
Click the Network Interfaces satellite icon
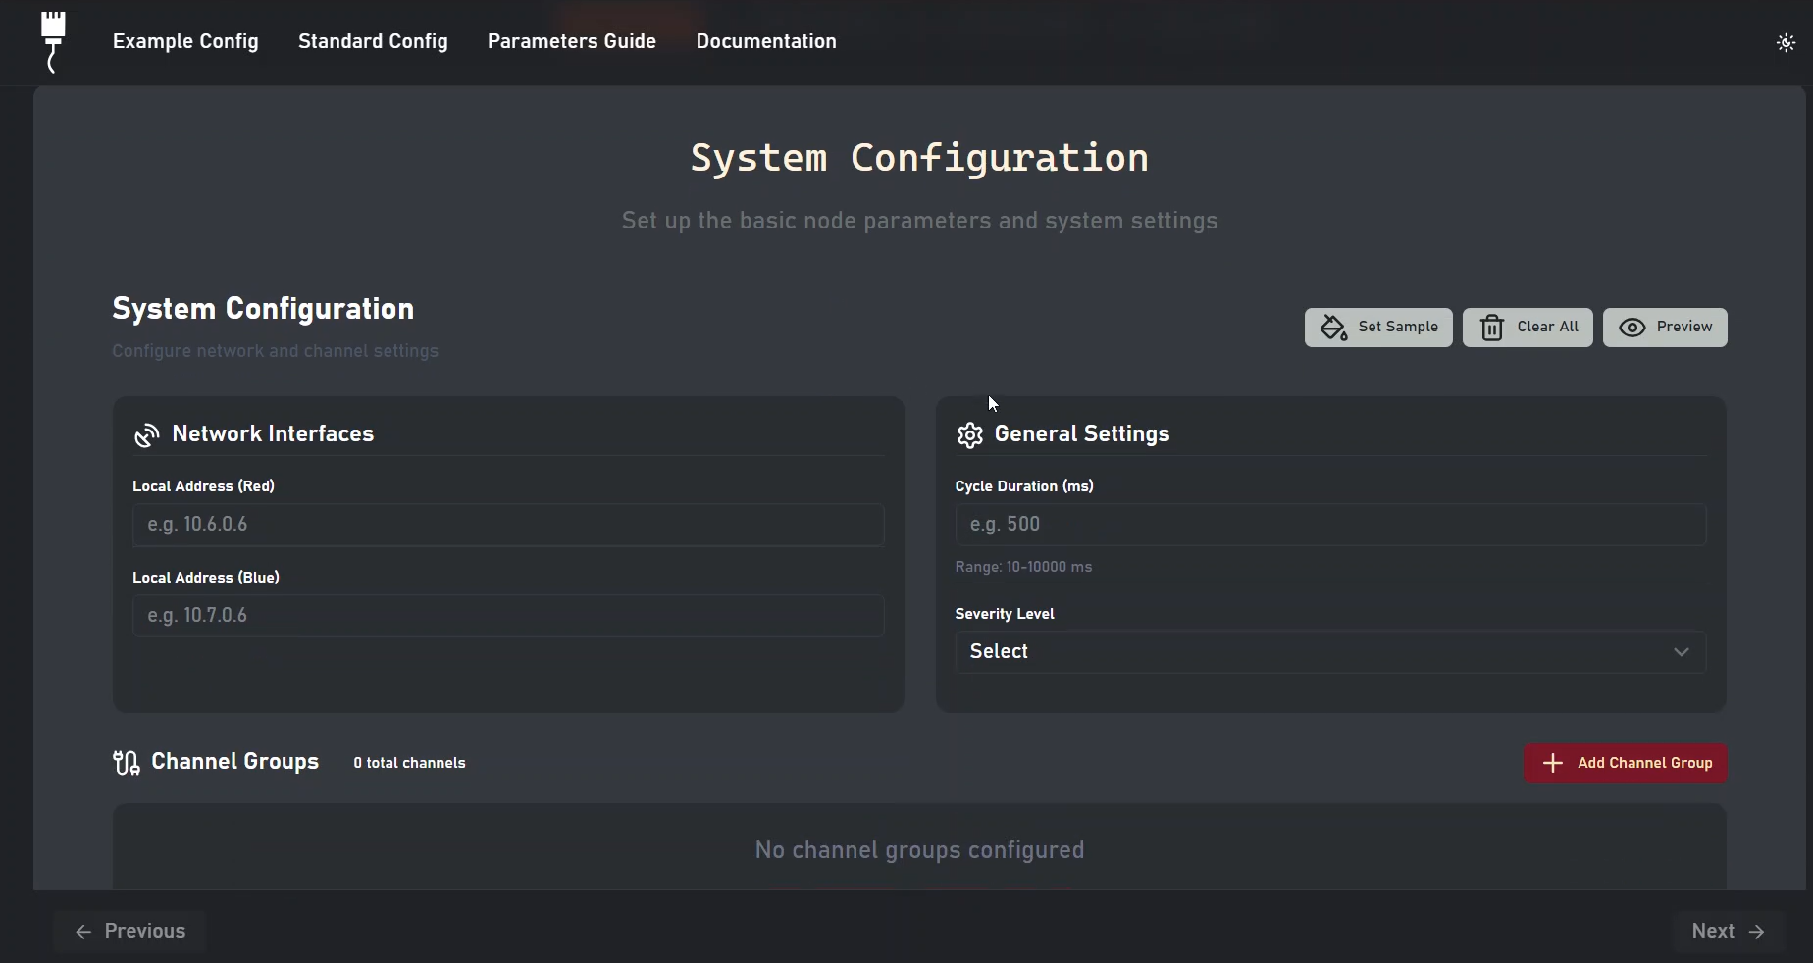tap(147, 435)
